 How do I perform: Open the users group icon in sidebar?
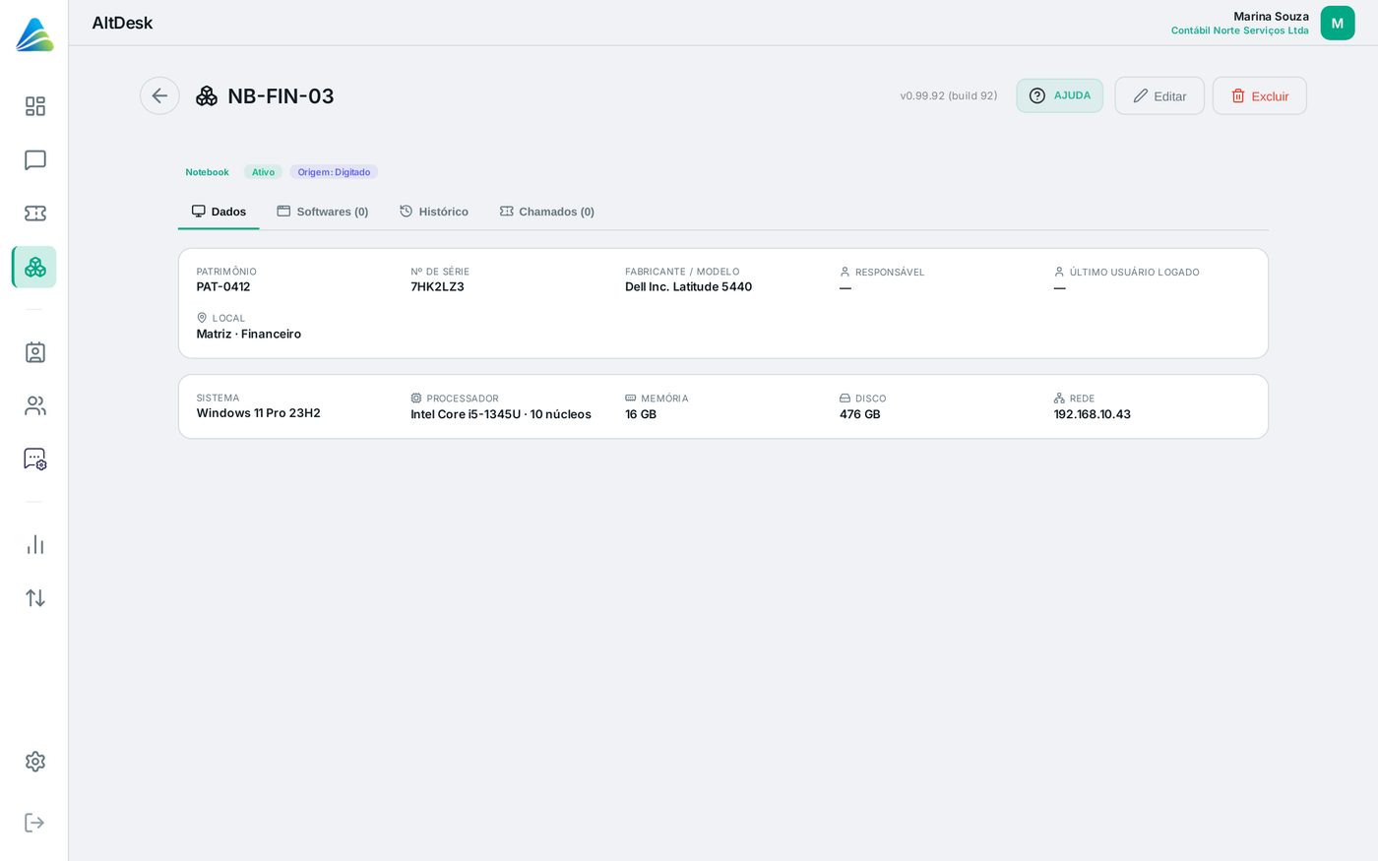pyautogui.click(x=35, y=405)
